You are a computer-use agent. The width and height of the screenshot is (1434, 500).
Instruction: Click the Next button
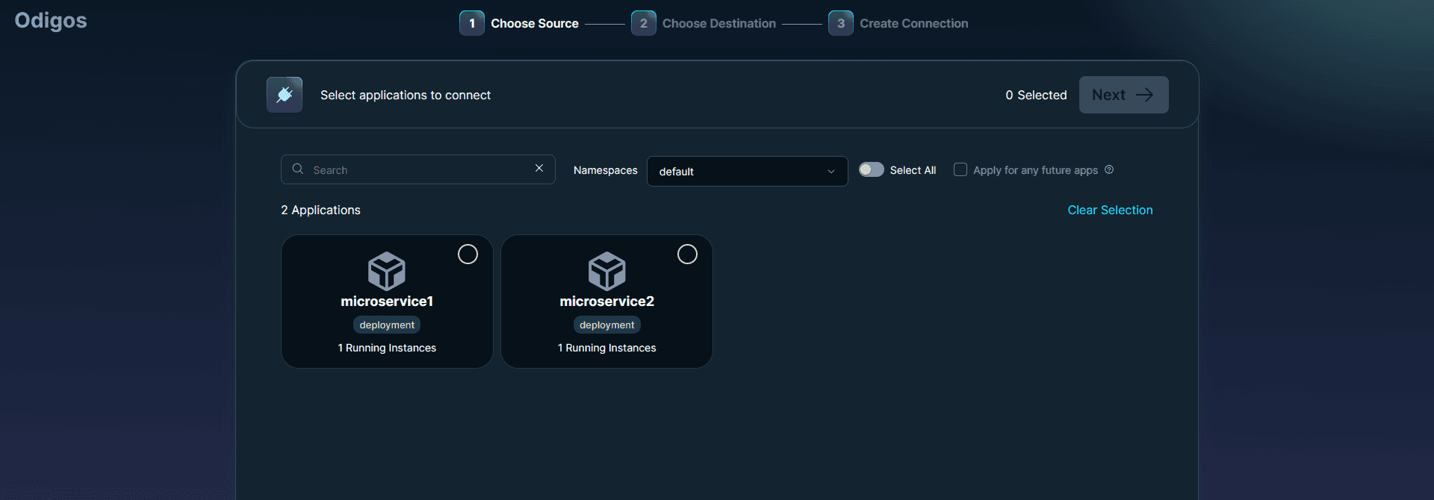[x=1123, y=95]
